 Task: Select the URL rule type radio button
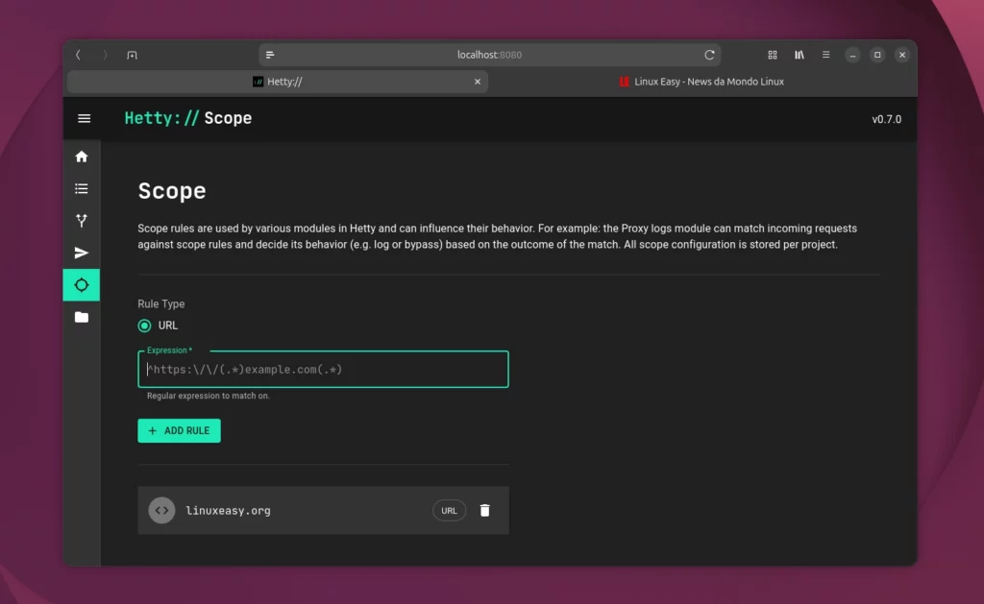142,326
